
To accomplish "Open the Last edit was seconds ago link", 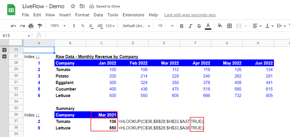I will 190,15.
